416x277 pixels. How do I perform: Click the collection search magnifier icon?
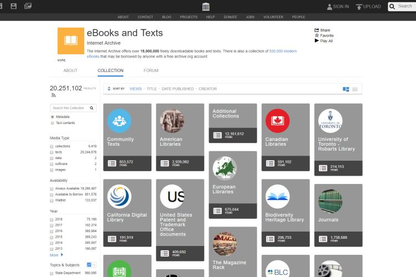(92, 108)
